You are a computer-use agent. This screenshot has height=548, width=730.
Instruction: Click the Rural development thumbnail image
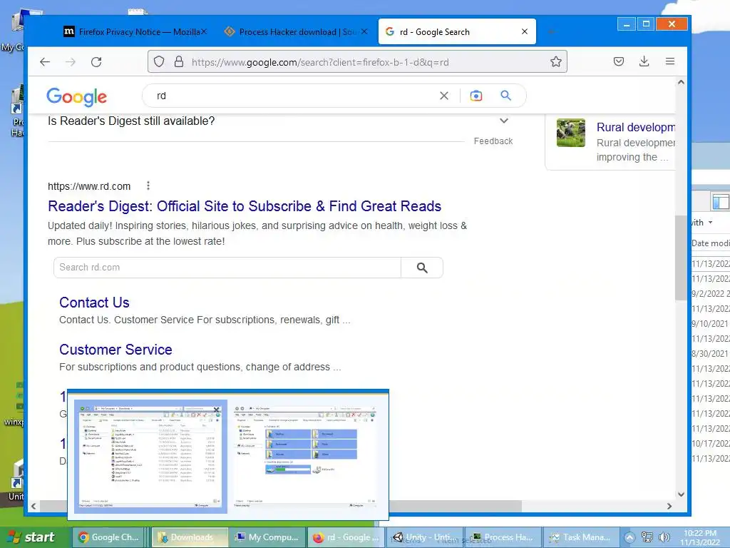(x=571, y=133)
